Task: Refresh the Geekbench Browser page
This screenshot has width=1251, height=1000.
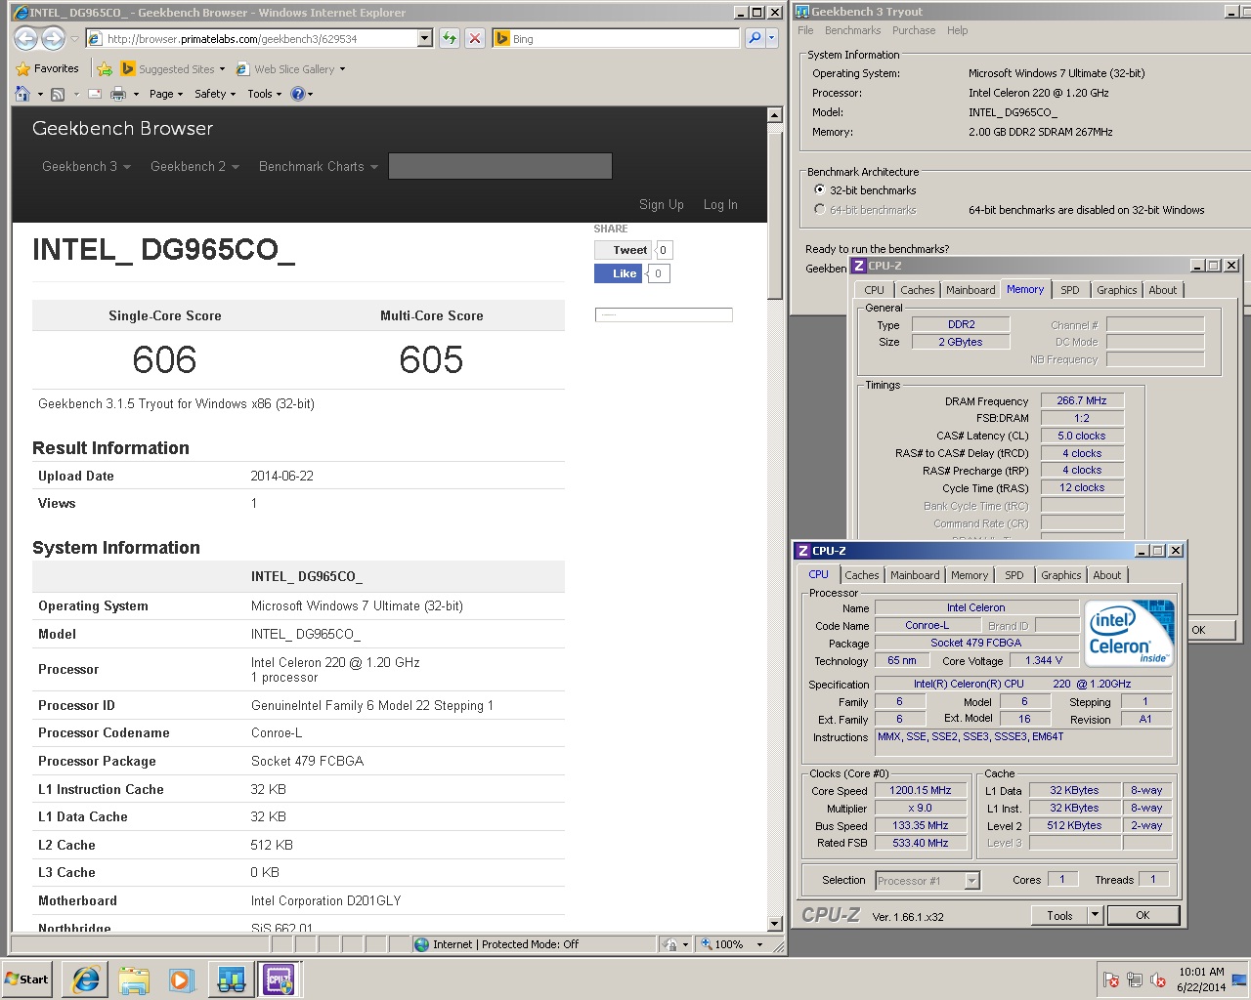Action: 449,38
